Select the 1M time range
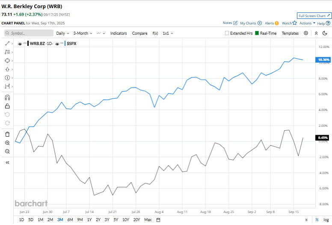 click(41, 220)
